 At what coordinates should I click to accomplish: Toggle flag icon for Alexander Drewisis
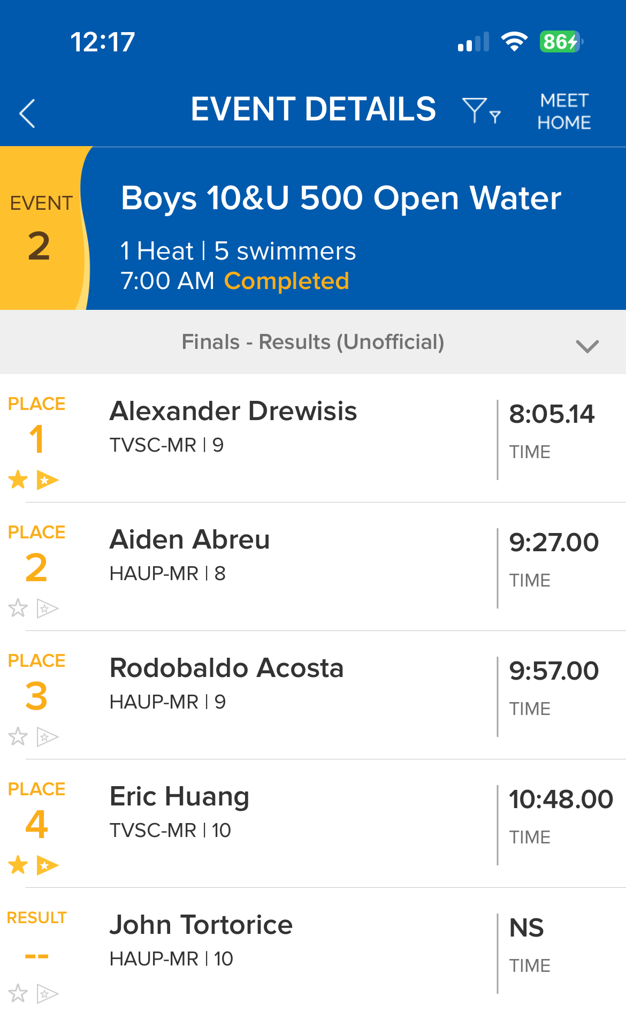click(x=47, y=480)
